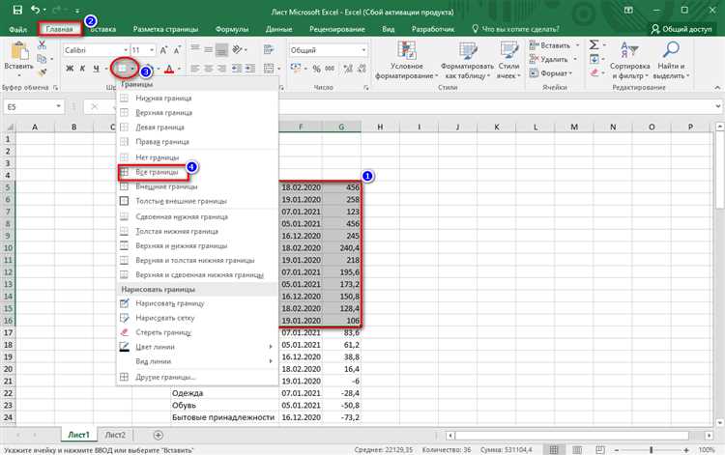Image resolution: width=725 pixels, height=455 pixels.
Task: Select Нарисовать сетку menu item
Action: point(197,318)
